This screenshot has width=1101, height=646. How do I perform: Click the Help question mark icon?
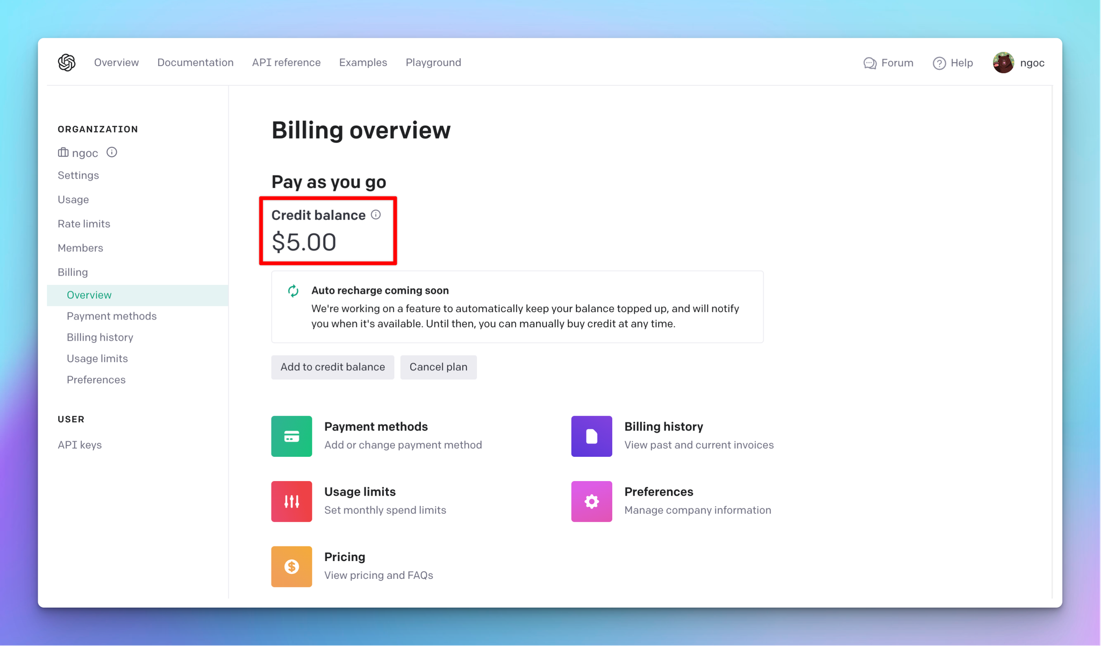pos(939,63)
